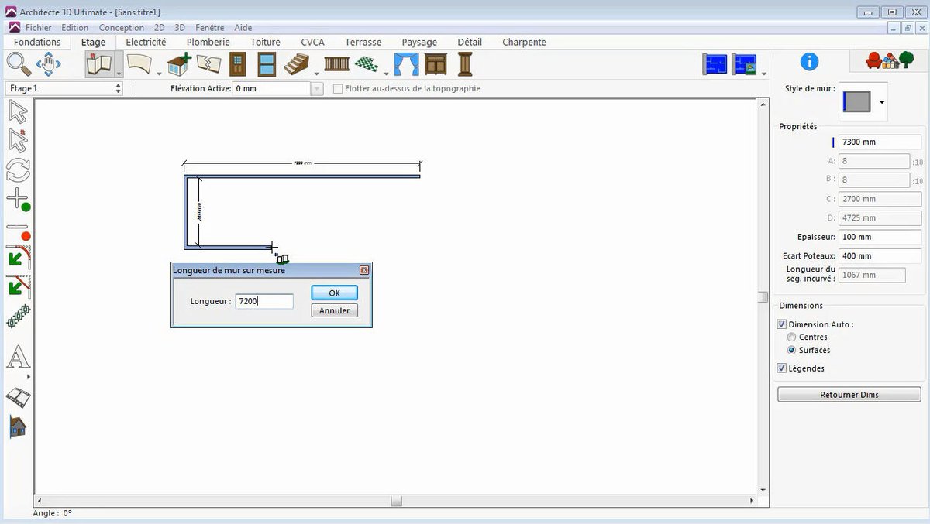
Task: Expand the Style de mur dropdown
Action: click(x=882, y=101)
